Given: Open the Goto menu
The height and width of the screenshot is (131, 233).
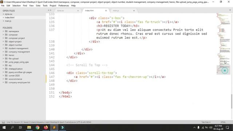Looking at the screenshot, I should coord(38,6).
